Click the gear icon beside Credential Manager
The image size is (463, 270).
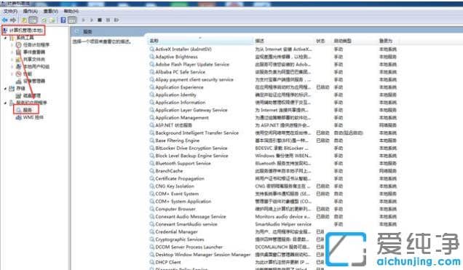pos(151,231)
